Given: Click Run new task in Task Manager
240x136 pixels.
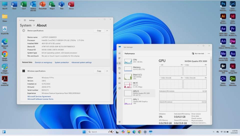Looking at the screenshot, I should [x=198, y=53].
